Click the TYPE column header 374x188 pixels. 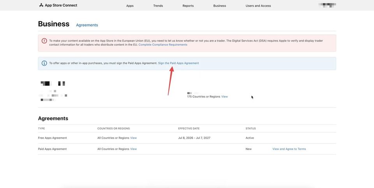(x=41, y=128)
